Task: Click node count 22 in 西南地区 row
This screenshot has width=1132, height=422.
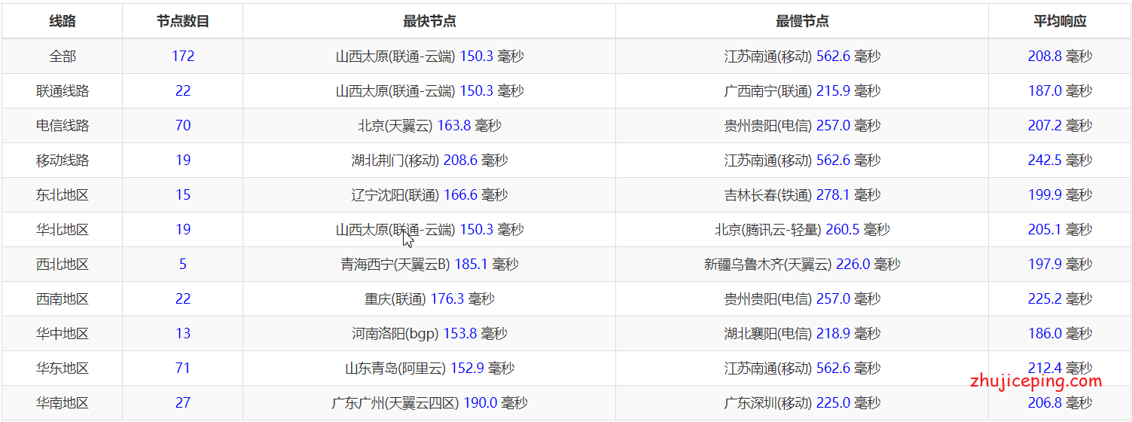Action: point(183,299)
